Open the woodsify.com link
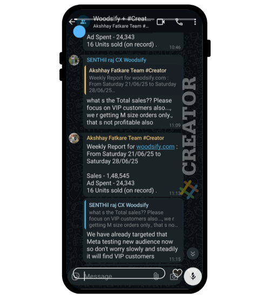The width and height of the screenshot is (270, 298). [156, 146]
